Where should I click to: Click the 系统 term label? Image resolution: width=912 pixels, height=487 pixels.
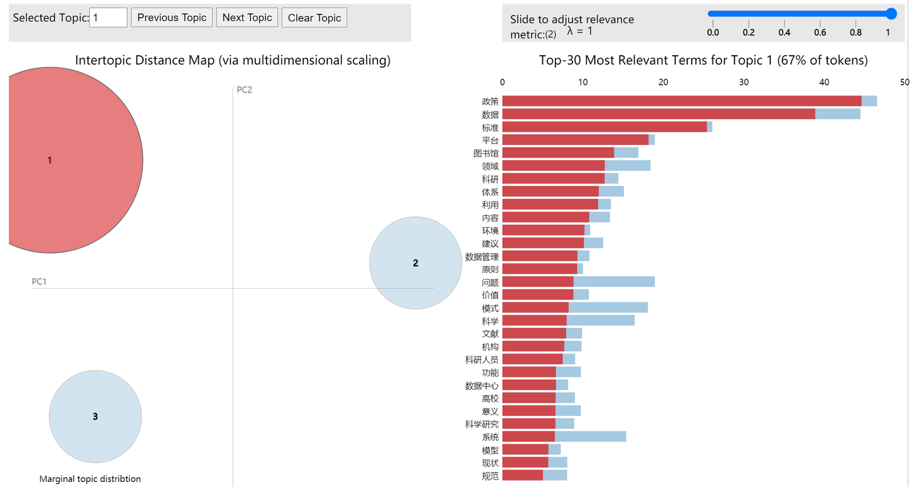pos(490,437)
